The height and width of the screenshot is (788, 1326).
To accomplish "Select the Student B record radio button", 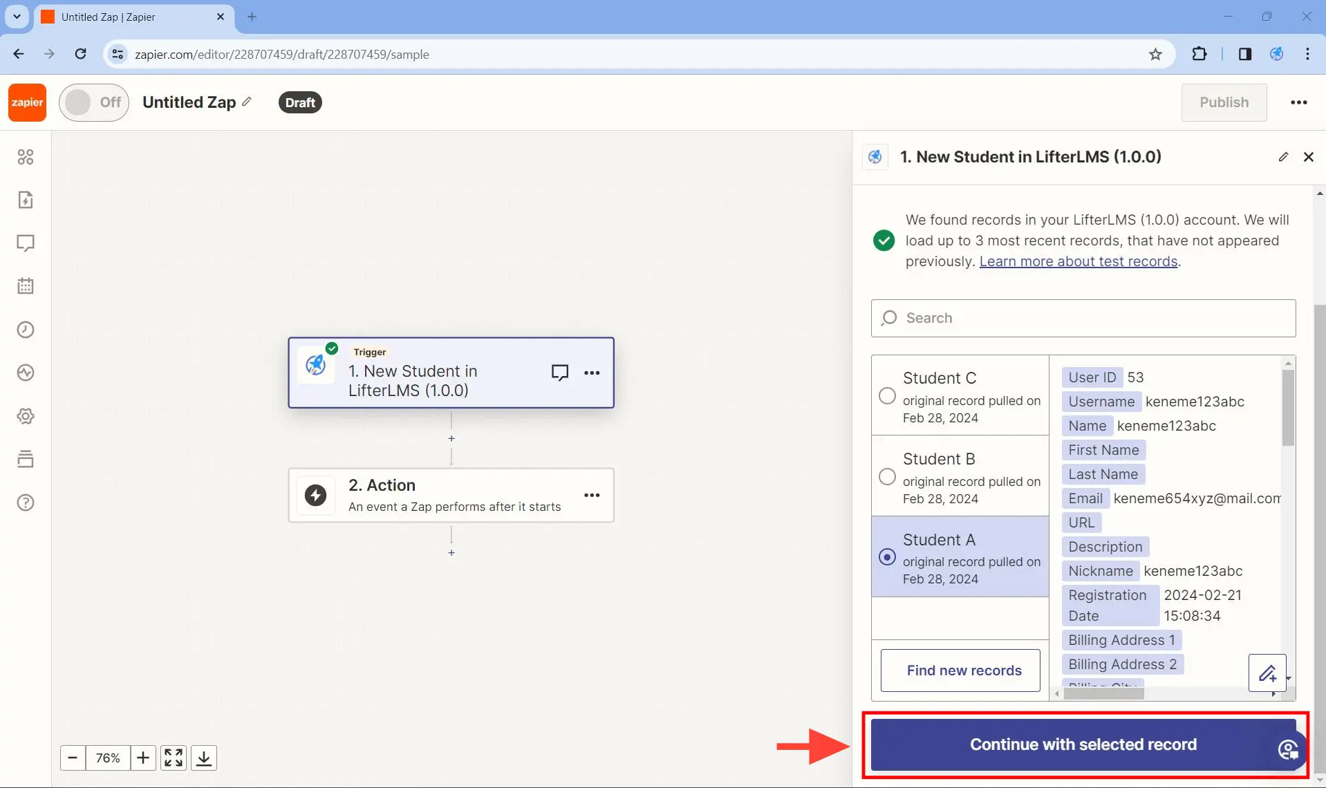I will point(887,476).
